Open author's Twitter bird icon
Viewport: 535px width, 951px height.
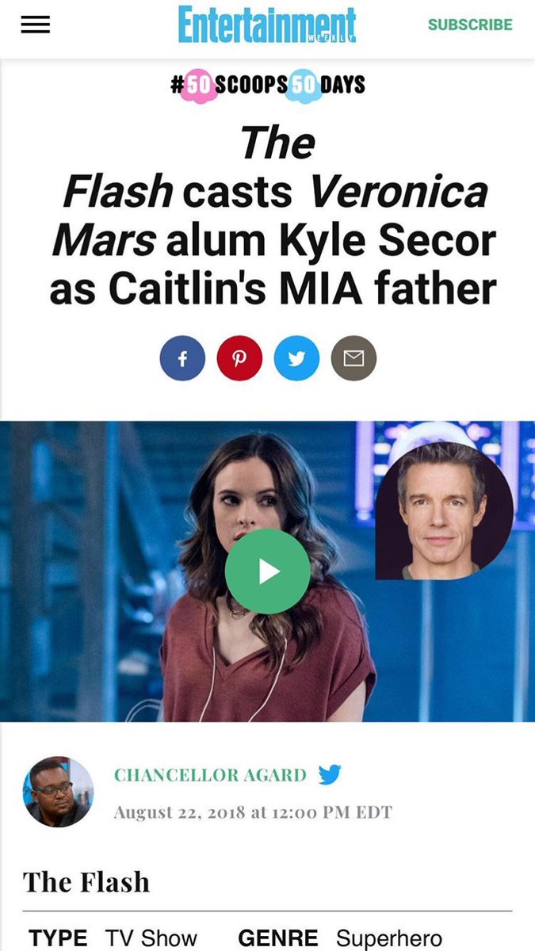[x=329, y=775]
